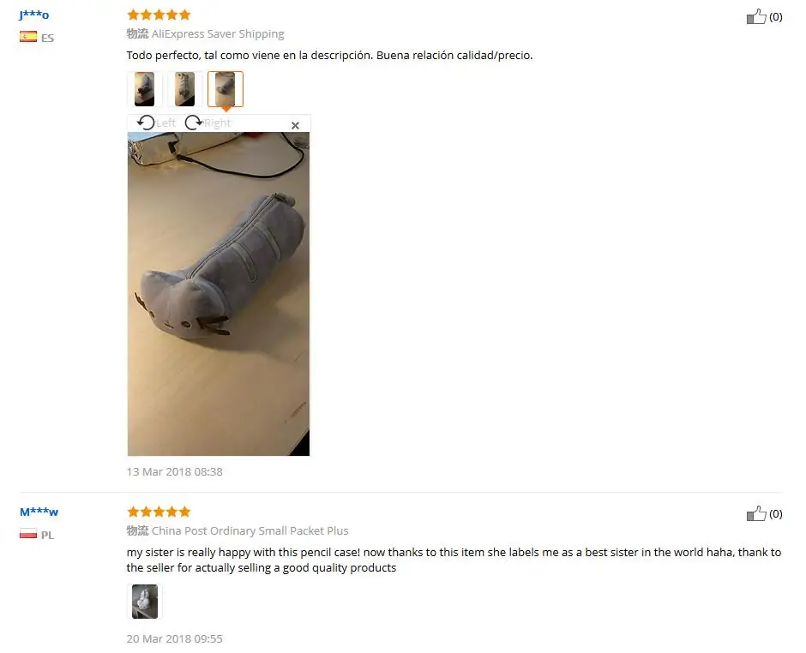
Task: Click the rotate Right arrow icon
Action: [194, 123]
